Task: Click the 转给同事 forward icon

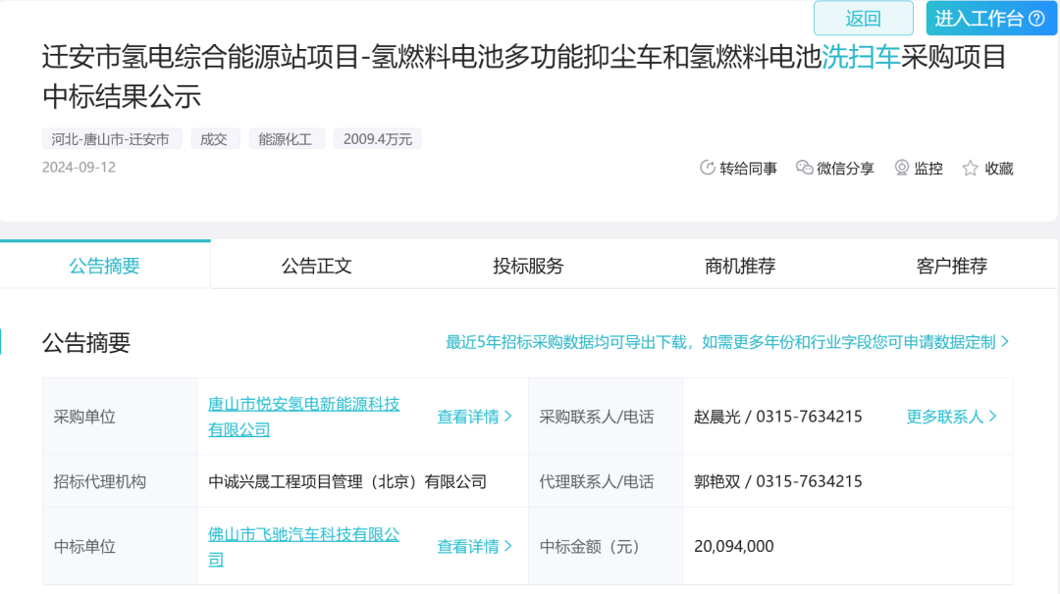Action: pos(707,168)
